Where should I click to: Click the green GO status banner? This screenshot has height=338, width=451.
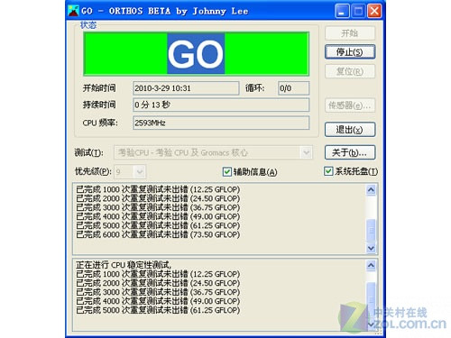(x=196, y=53)
